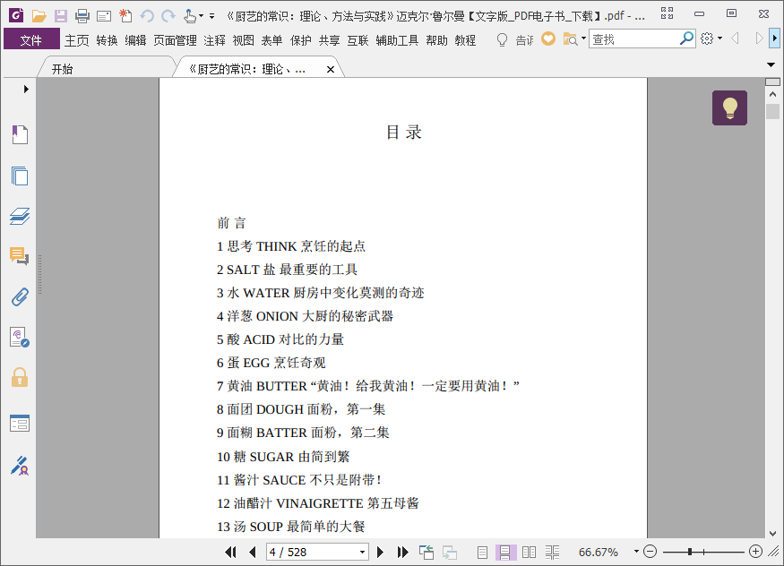This screenshot has width=784, height=566.
Task: Open the 注释 ribbon tab
Action: click(214, 40)
